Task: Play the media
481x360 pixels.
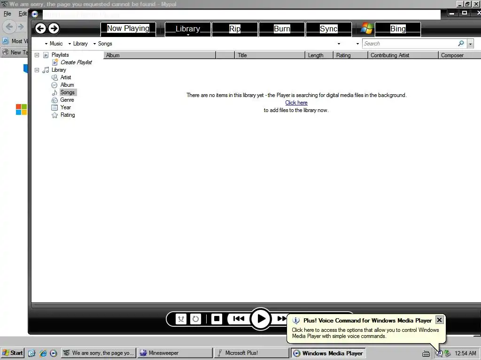Action: click(261, 319)
